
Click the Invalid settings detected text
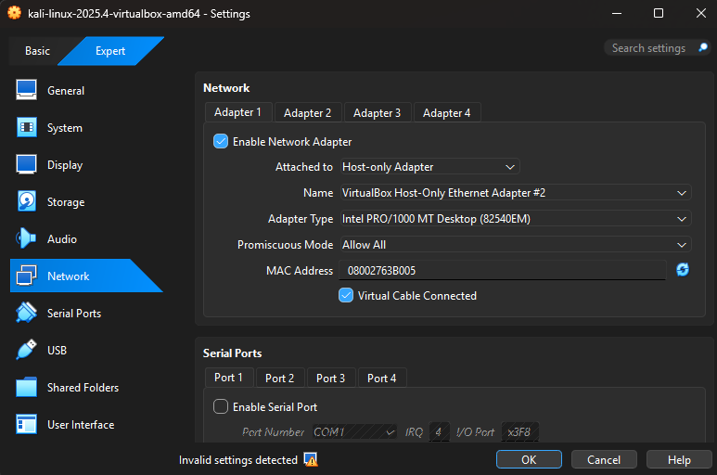point(237,460)
